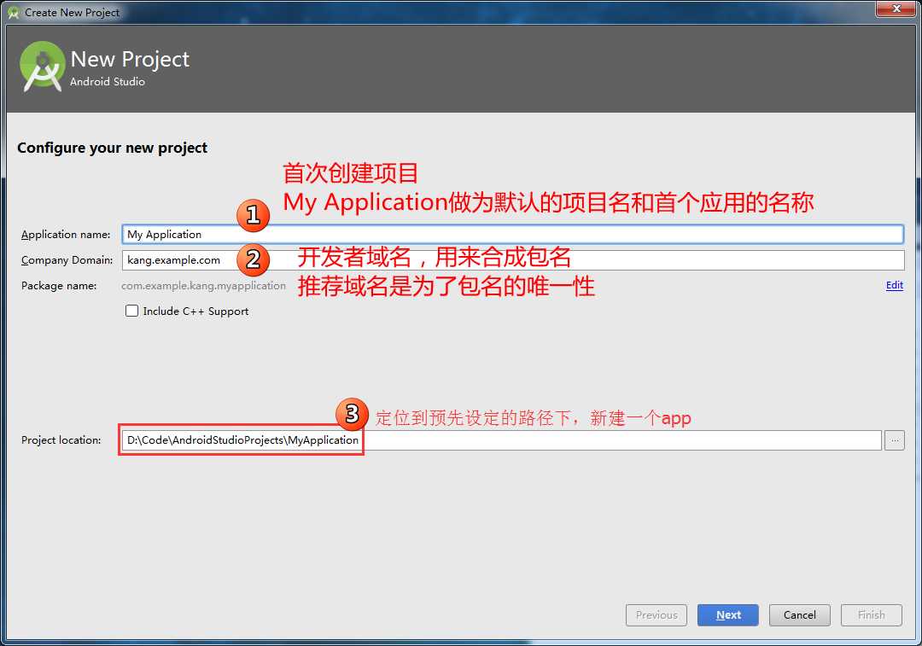The width and height of the screenshot is (922, 646).
Task: Click the 'Project location:' label
Action: pyautogui.click(x=61, y=440)
